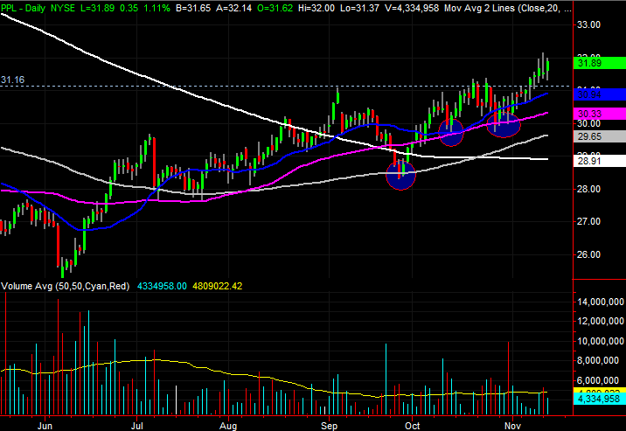Click the tall cyan late-September volume bar
Screen dimensions: 626x431
(386, 379)
